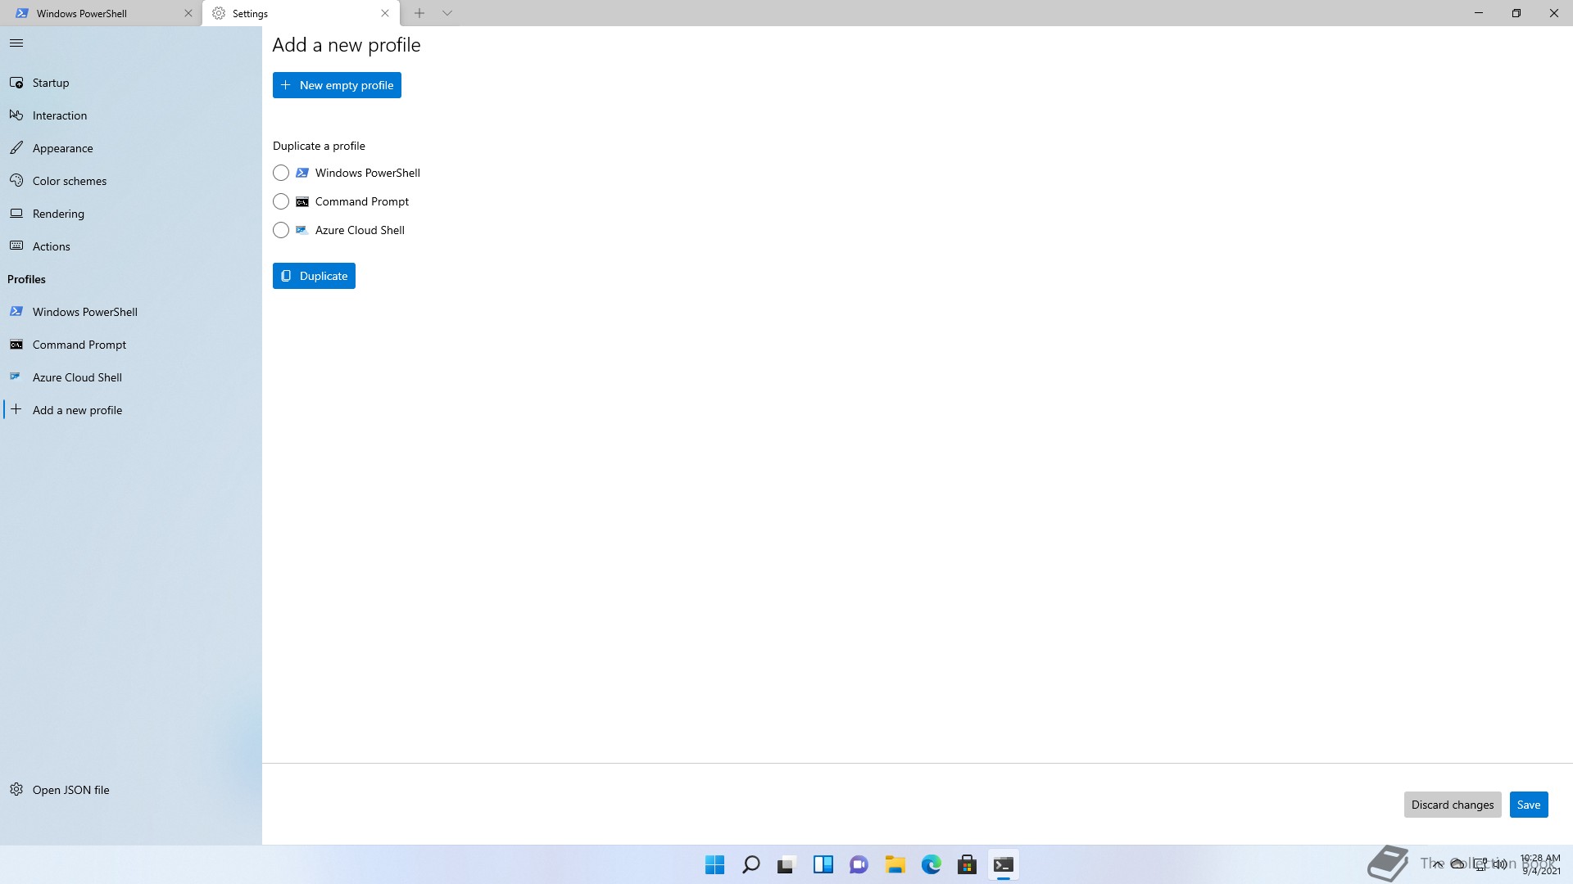Open Task View from taskbar

click(x=786, y=864)
